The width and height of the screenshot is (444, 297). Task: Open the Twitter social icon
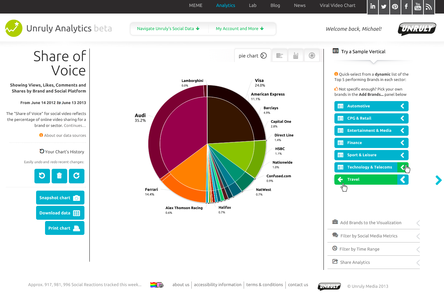point(384,7)
